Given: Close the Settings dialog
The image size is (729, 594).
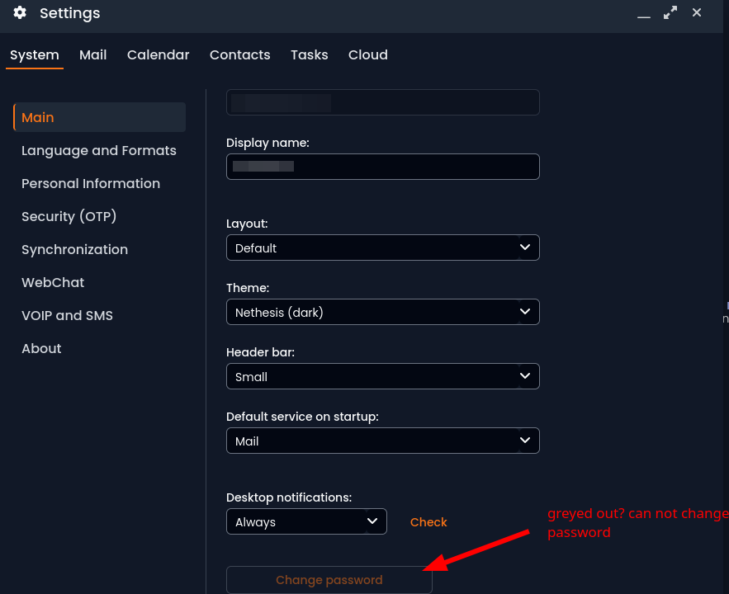Looking at the screenshot, I should pos(697,13).
